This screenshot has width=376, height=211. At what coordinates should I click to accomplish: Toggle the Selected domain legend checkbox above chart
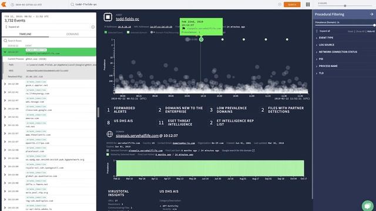(x=128, y=32)
